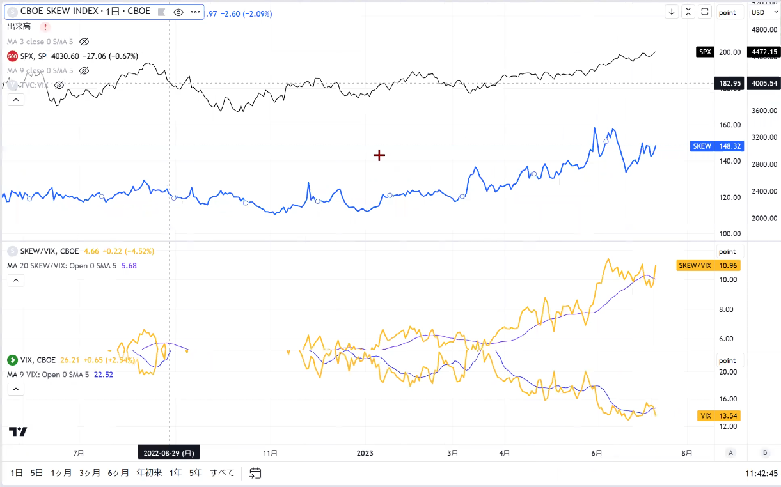This screenshot has height=487, width=781.
Task: Select the MA 20 SKEW/VIX indicator label
Action: click(x=61, y=266)
